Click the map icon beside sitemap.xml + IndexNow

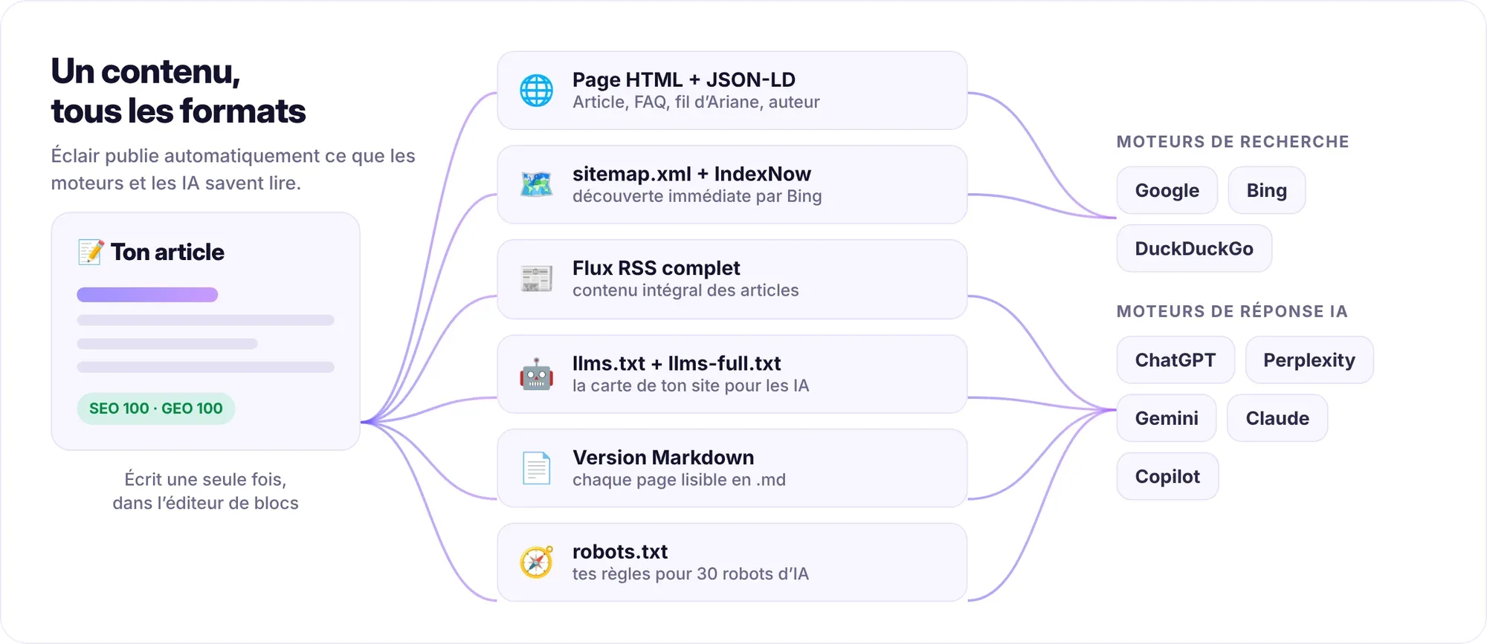pos(536,184)
